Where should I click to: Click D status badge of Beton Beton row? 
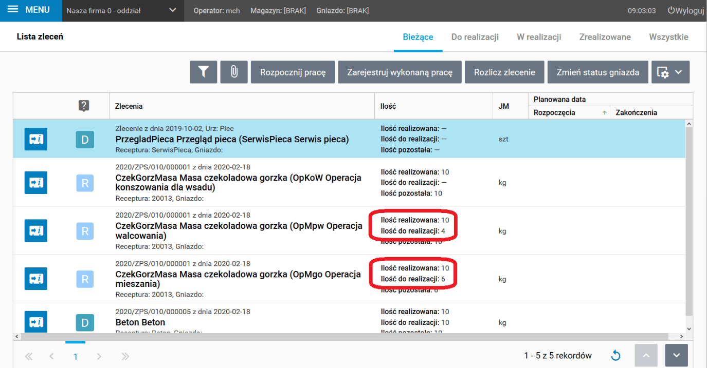tap(85, 323)
